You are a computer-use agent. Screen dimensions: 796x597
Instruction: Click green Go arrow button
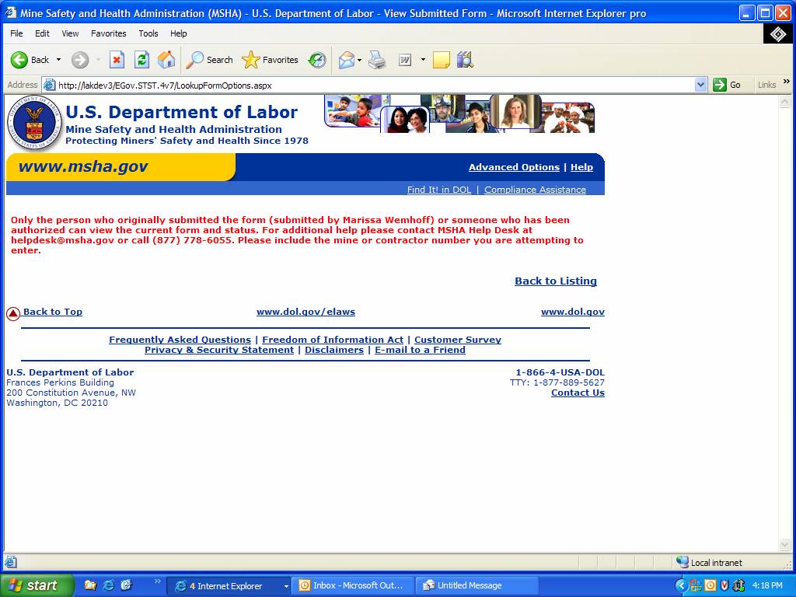[x=719, y=85]
